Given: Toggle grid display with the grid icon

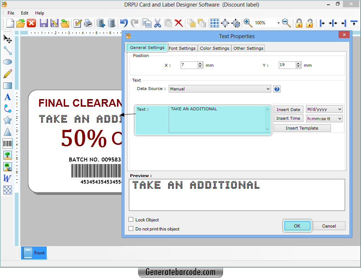Looking at the screenshot, I should pos(214,23).
